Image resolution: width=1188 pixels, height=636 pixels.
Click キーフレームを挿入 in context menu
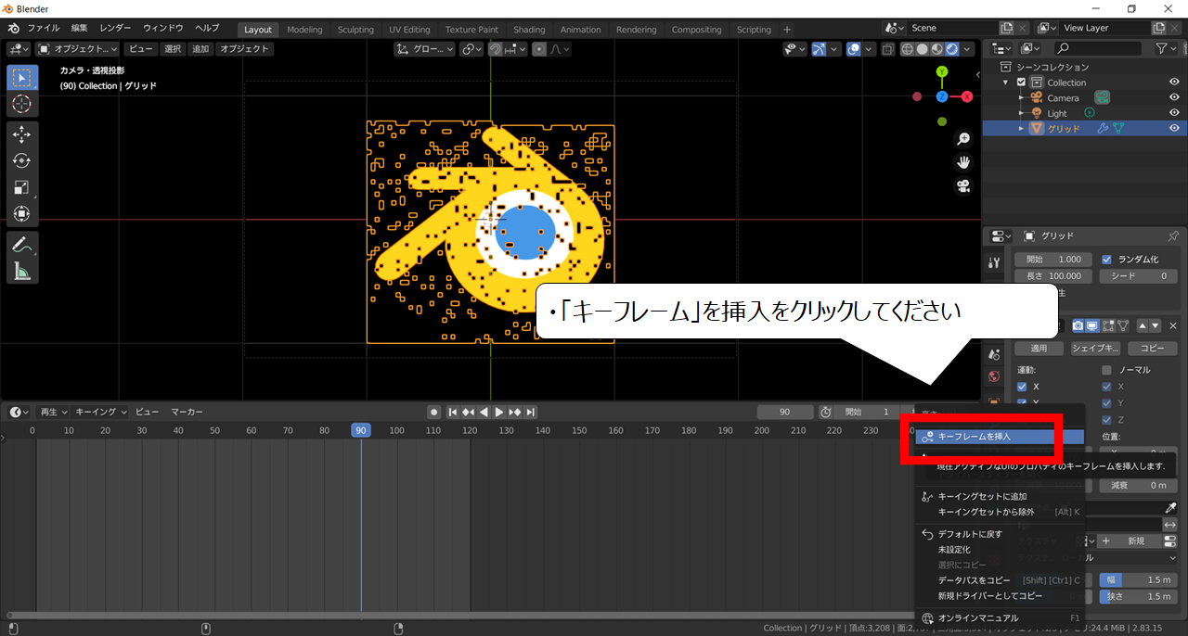(x=1000, y=436)
